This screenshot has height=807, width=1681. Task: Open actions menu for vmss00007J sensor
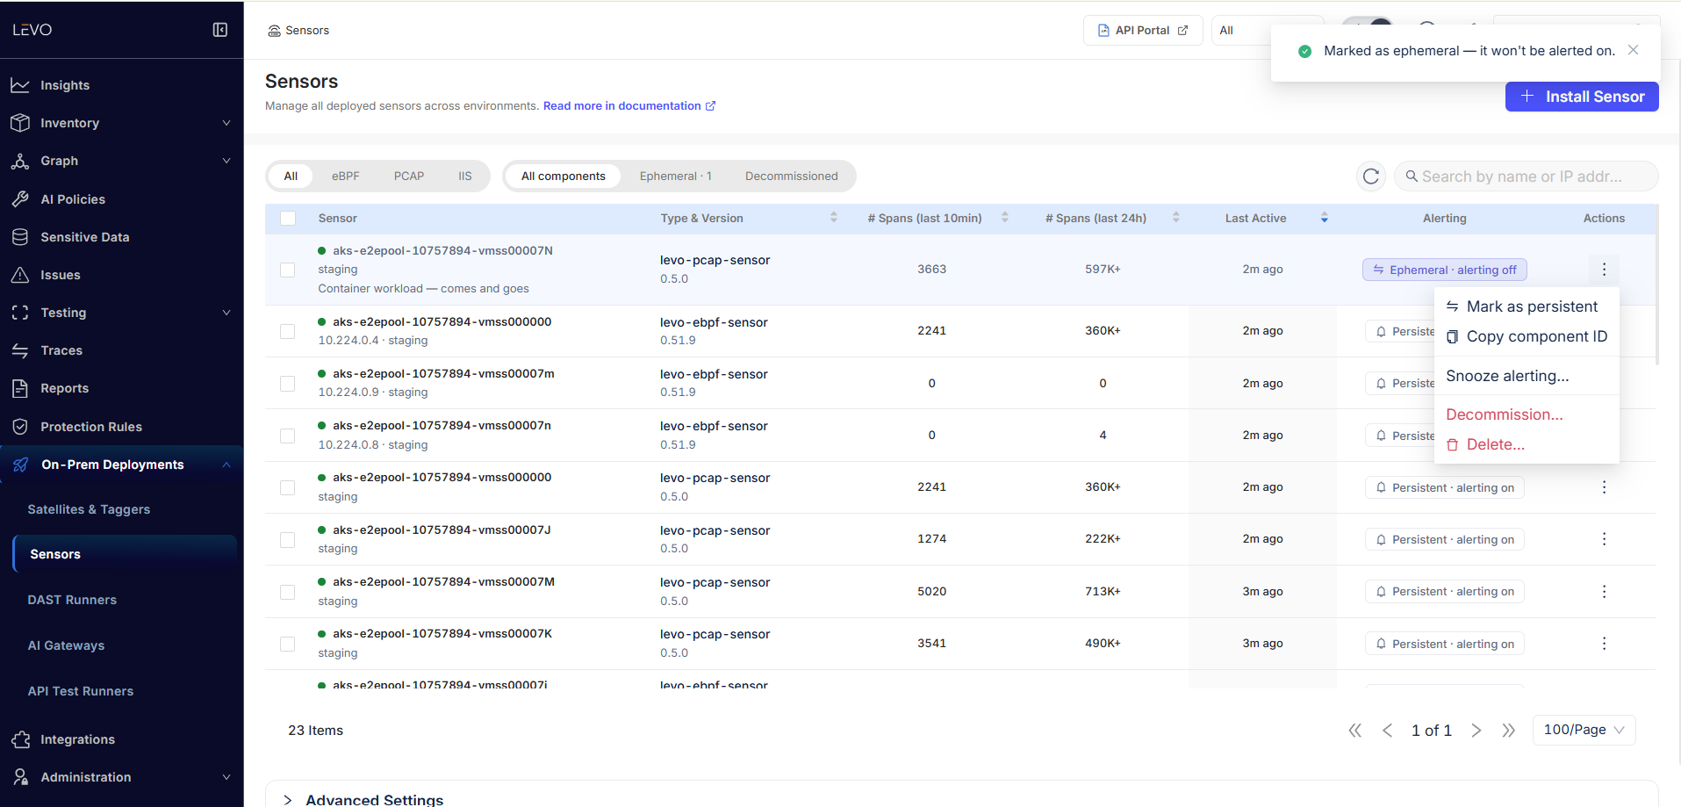coord(1604,539)
